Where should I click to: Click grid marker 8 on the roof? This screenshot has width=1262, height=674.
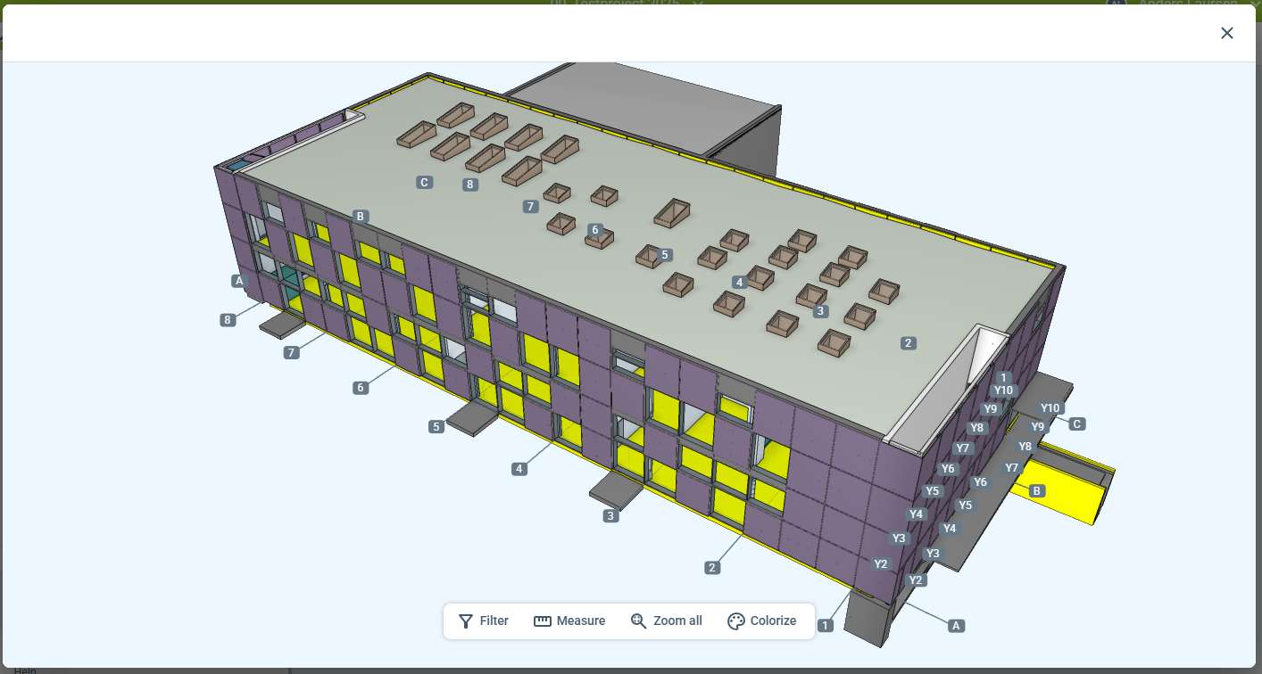click(469, 185)
